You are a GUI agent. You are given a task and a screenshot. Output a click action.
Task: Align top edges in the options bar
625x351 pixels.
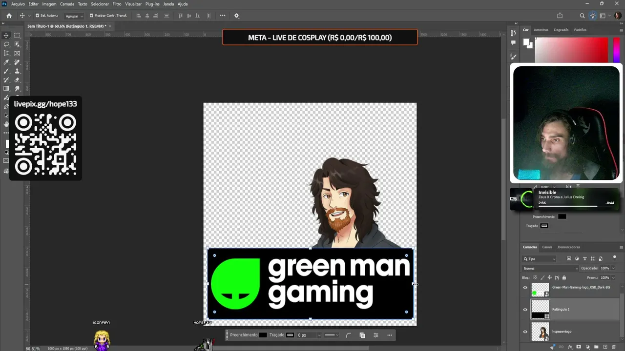click(x=181, y=16)
